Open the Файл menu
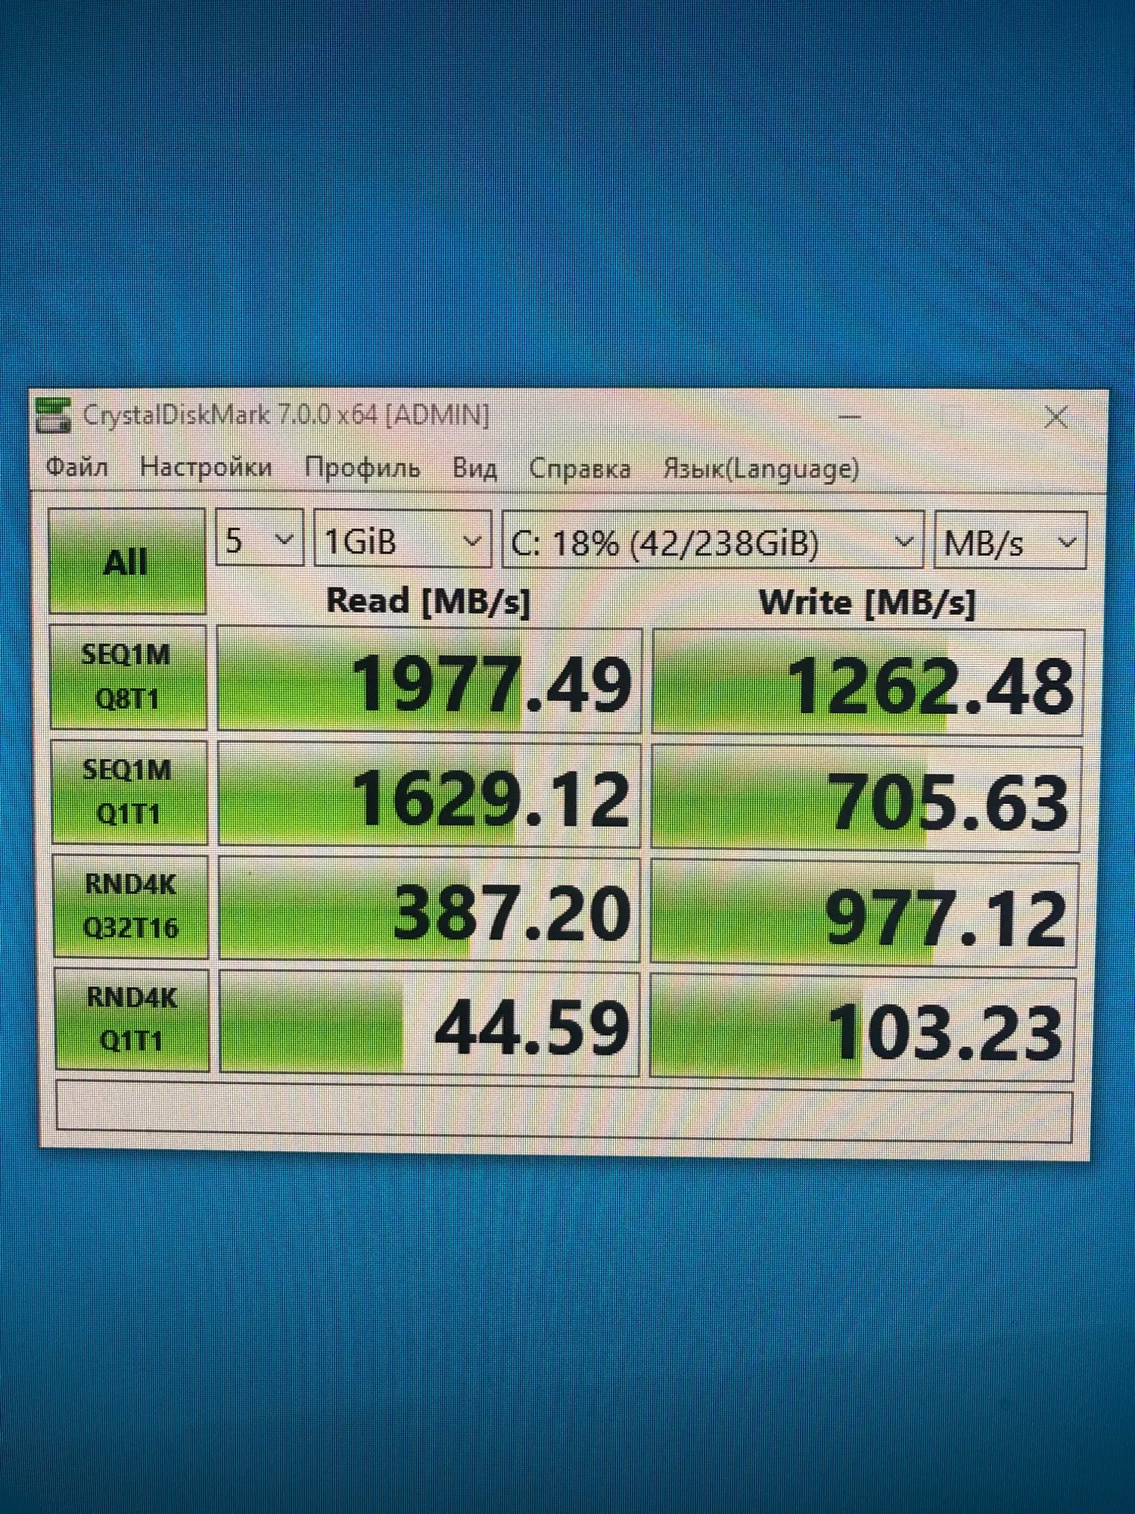1135x1514 pixels. (x=77, y=467)
